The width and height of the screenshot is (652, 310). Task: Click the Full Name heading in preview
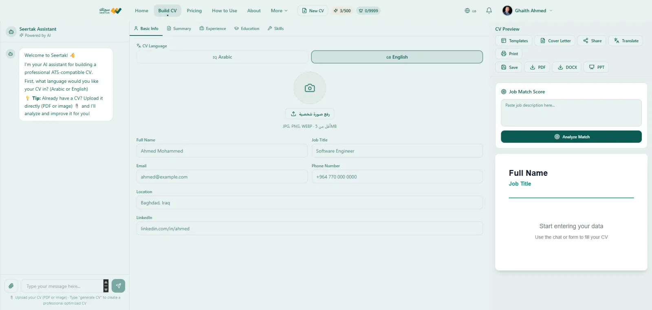point(528,173)
